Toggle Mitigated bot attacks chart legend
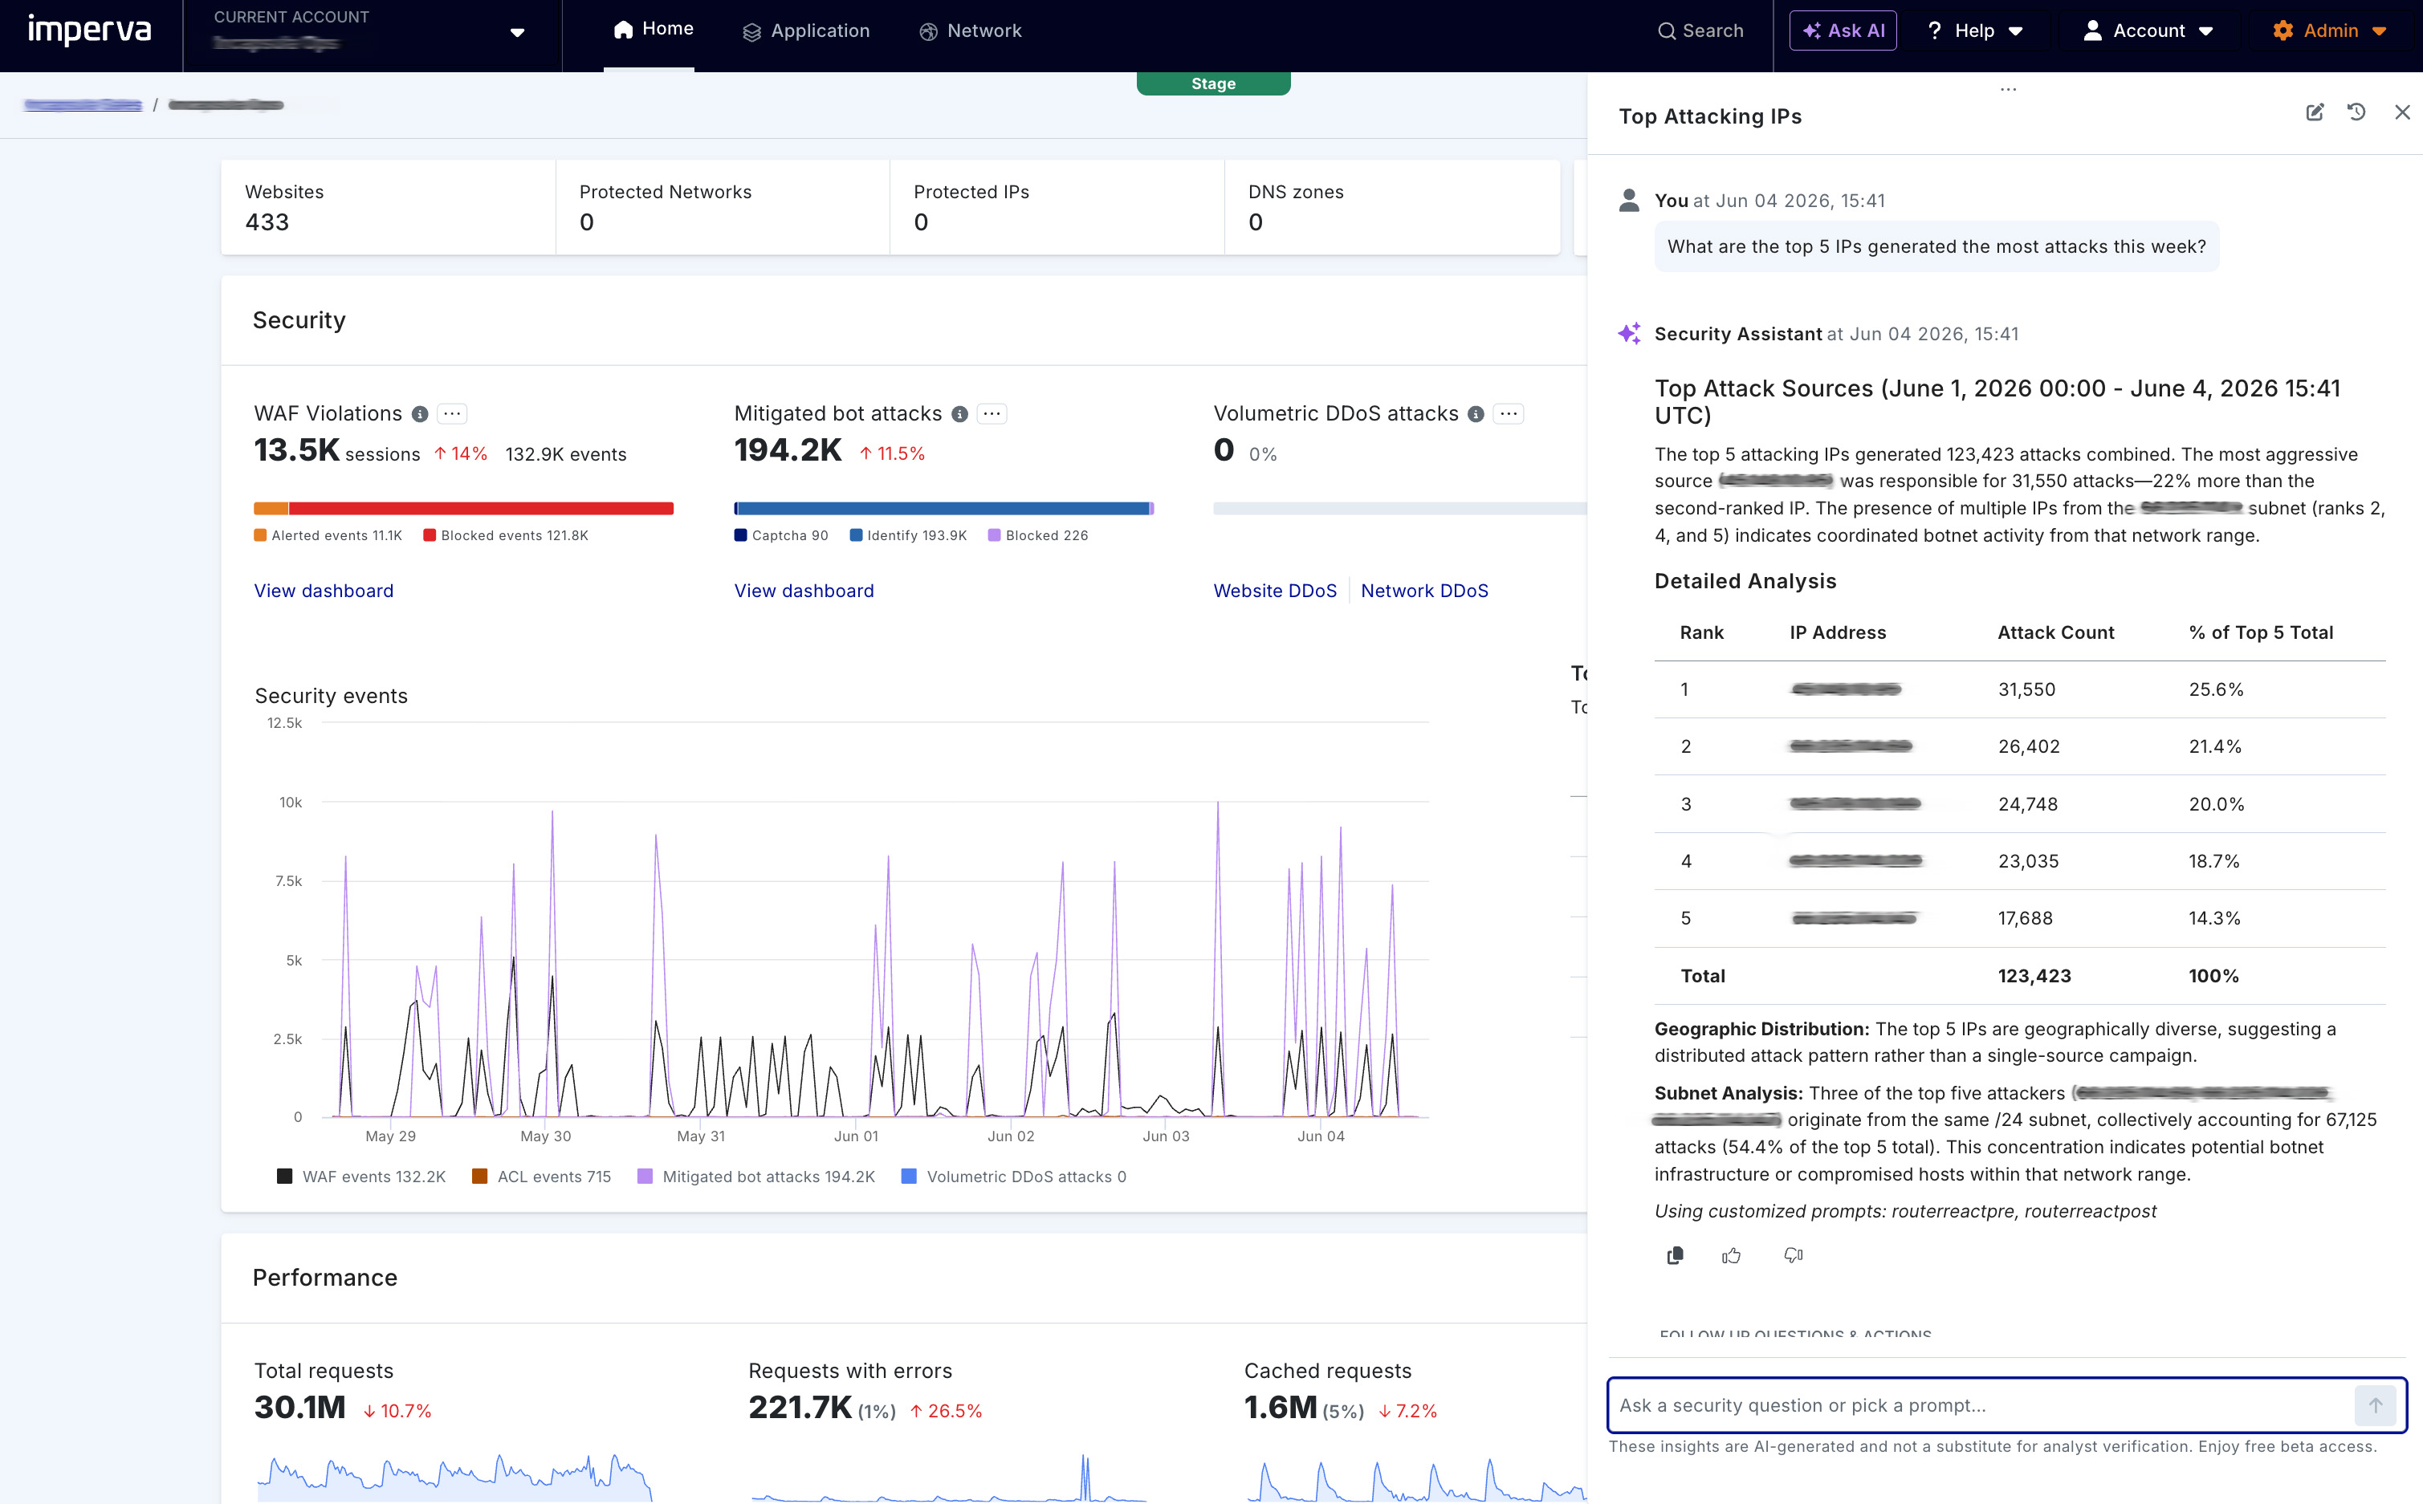This screenshot has width=2423, height=1504. point(756,1177)
